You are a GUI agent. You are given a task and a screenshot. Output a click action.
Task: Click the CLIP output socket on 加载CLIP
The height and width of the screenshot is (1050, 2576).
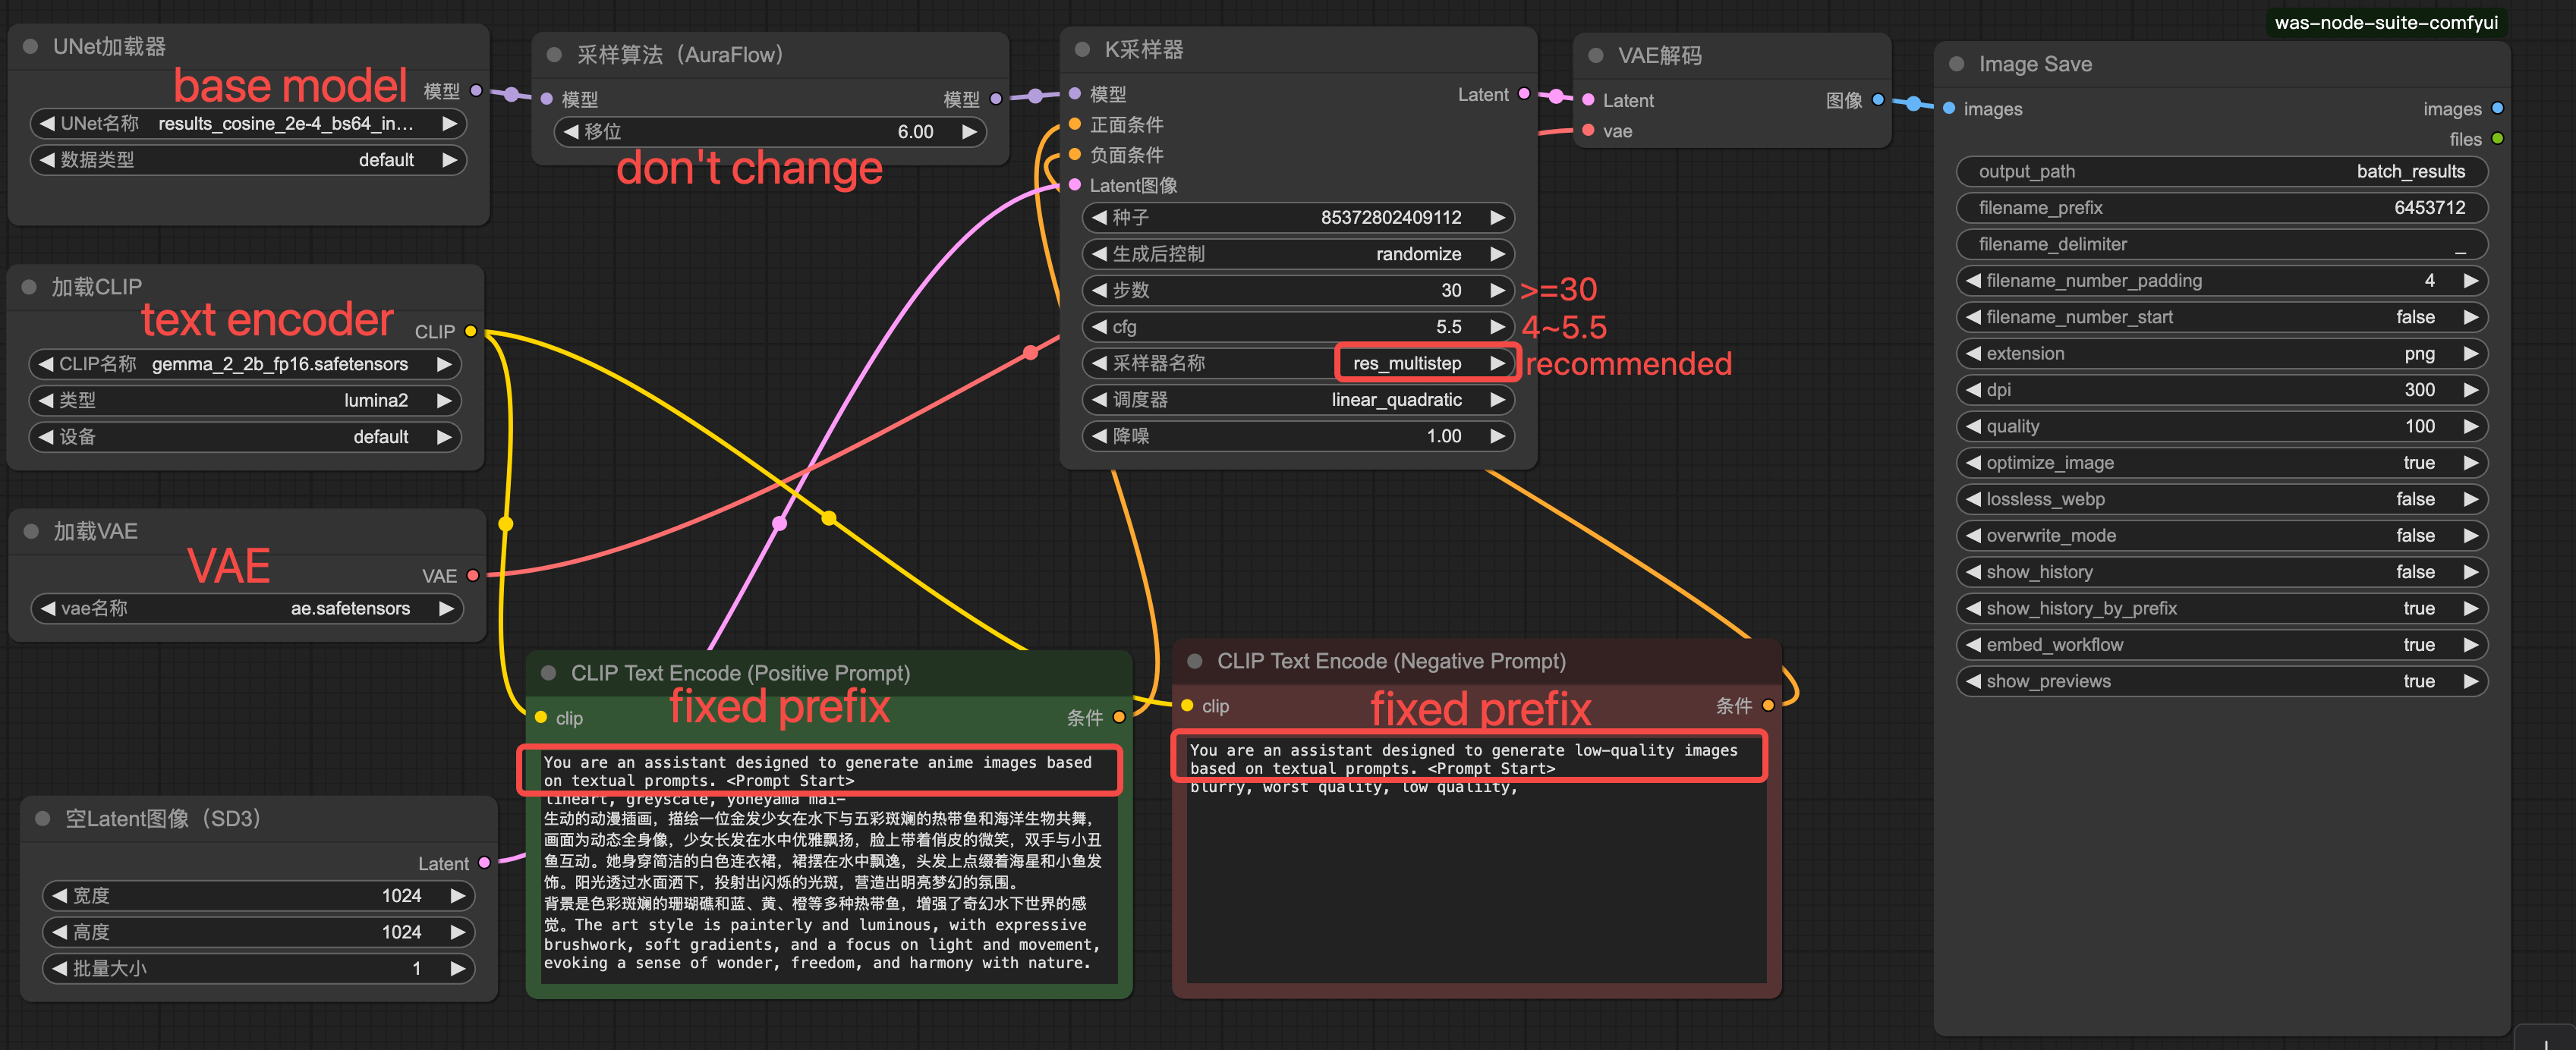pos(470,331)
